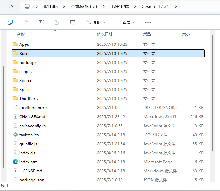This screenshot has height=191, width=220.
Task: Click the eslint.config.js file icon
Action: pyautogui.click(x=16, y=126)
